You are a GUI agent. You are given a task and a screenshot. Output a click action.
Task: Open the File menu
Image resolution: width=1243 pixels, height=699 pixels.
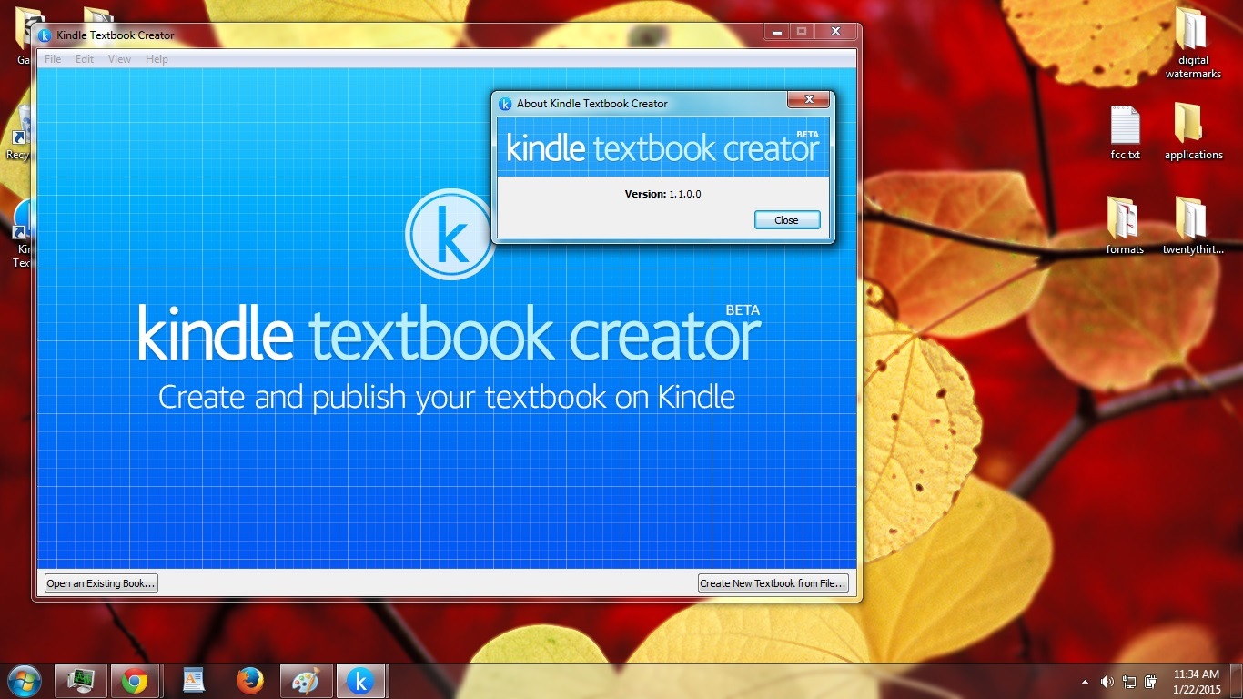53,59
